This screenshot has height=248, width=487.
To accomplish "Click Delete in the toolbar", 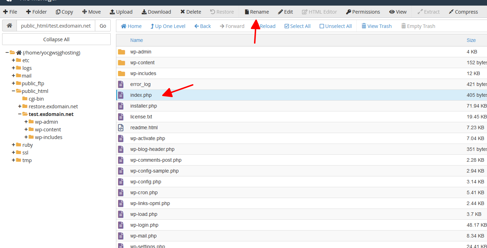I will pos(191,12).
